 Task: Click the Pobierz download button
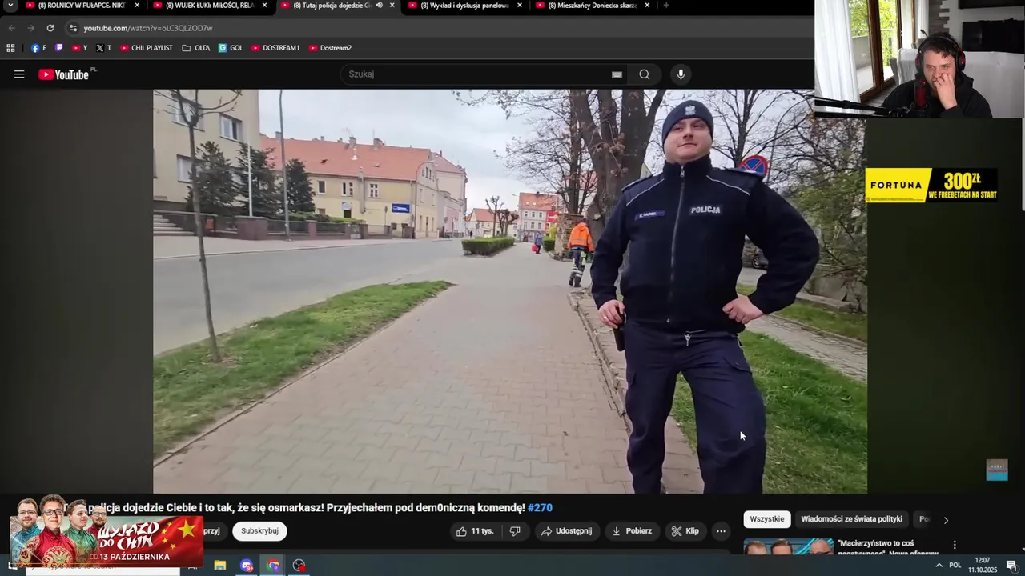(632, 531)
